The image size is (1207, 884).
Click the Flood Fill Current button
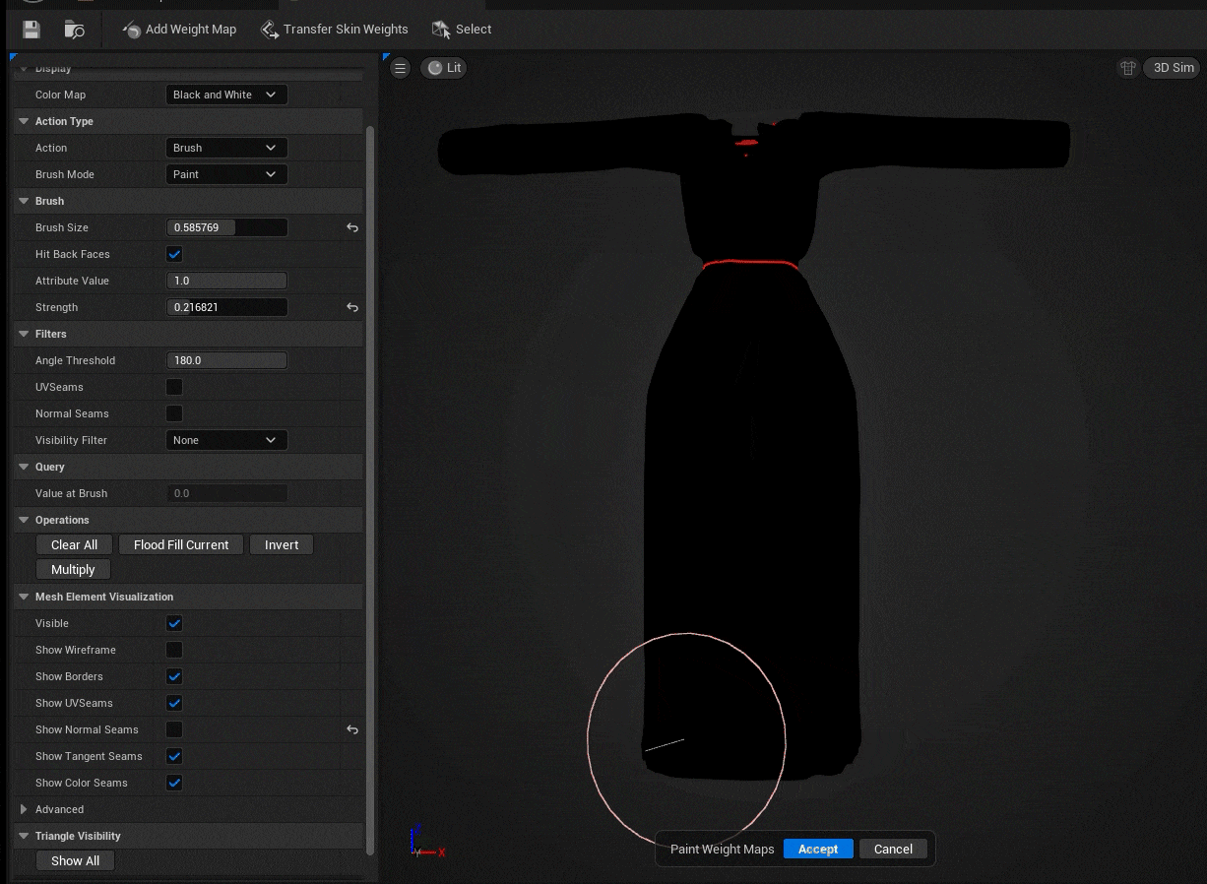(181, 544)
